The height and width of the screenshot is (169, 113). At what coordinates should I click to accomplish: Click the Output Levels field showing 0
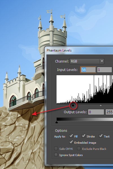96,112
